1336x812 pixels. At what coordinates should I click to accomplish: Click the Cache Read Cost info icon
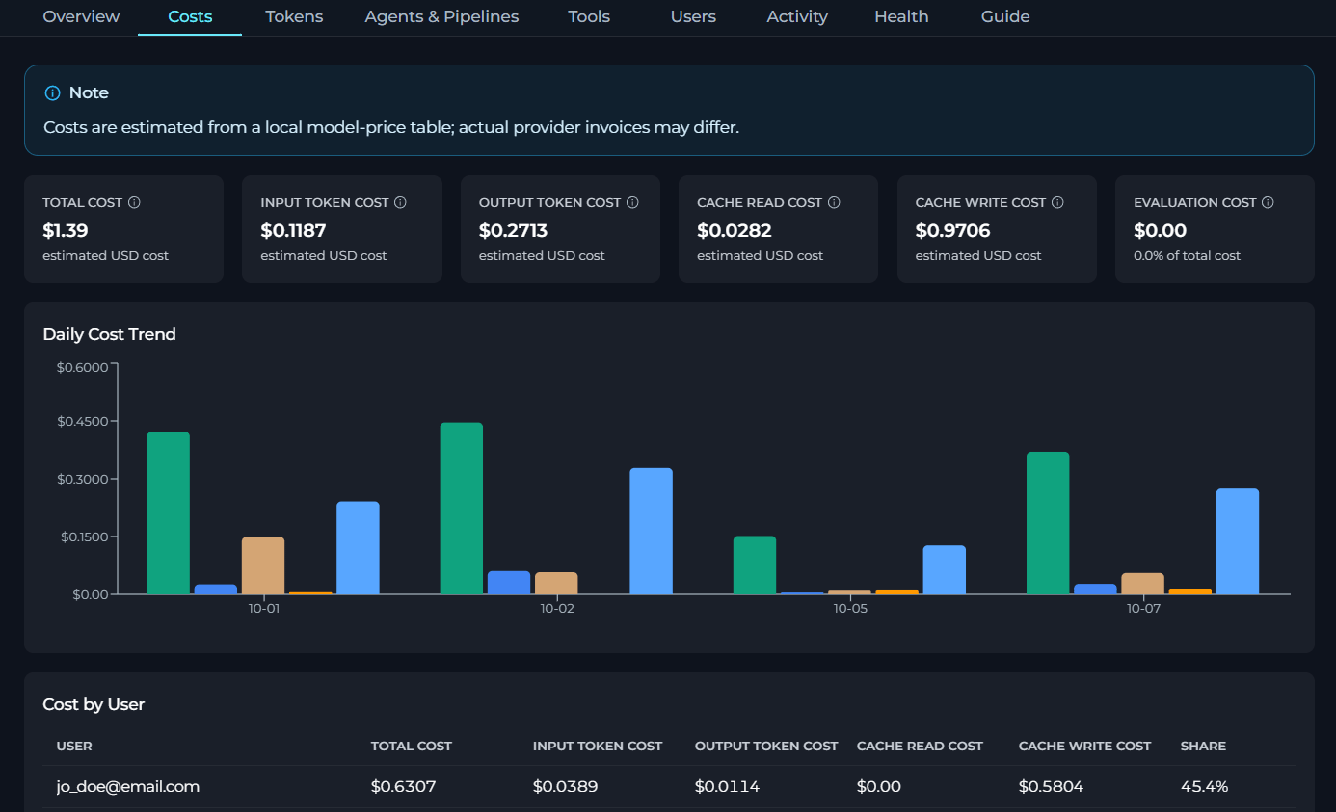tap(835, 203)
